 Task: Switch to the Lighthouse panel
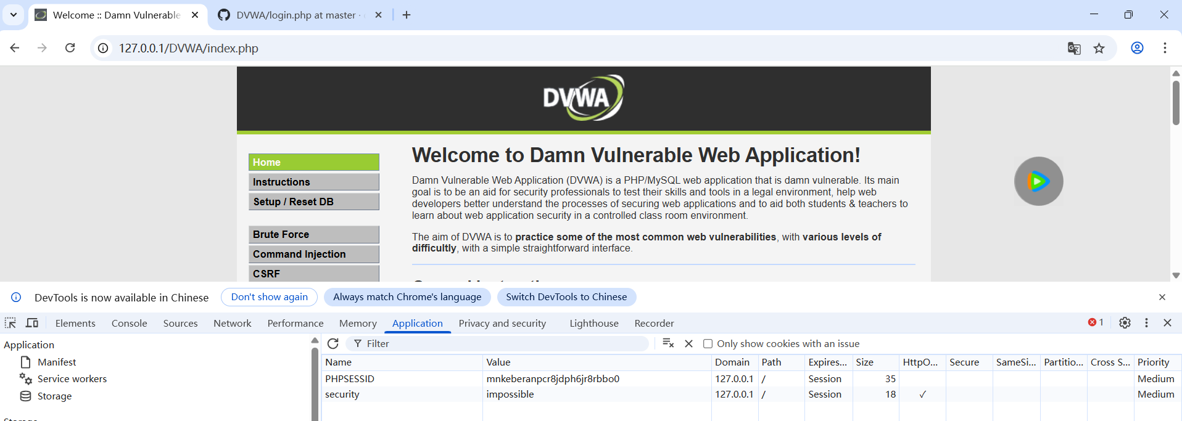(594, 323)
